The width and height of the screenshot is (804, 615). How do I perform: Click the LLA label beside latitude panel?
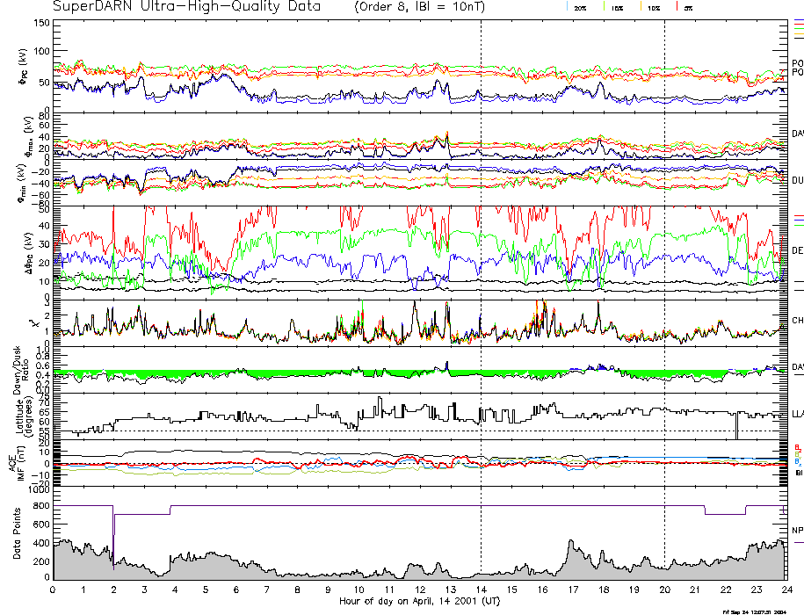coord(797,413)
